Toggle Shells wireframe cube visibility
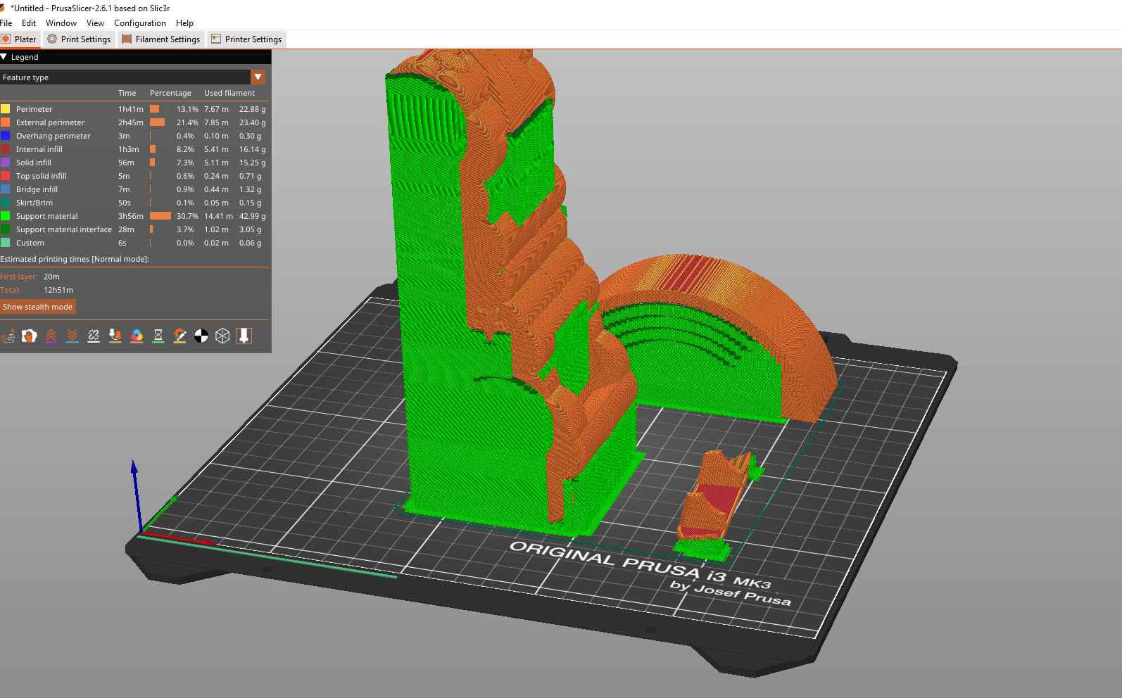The width and height of the screenshot is (1122, 698). 222,336
